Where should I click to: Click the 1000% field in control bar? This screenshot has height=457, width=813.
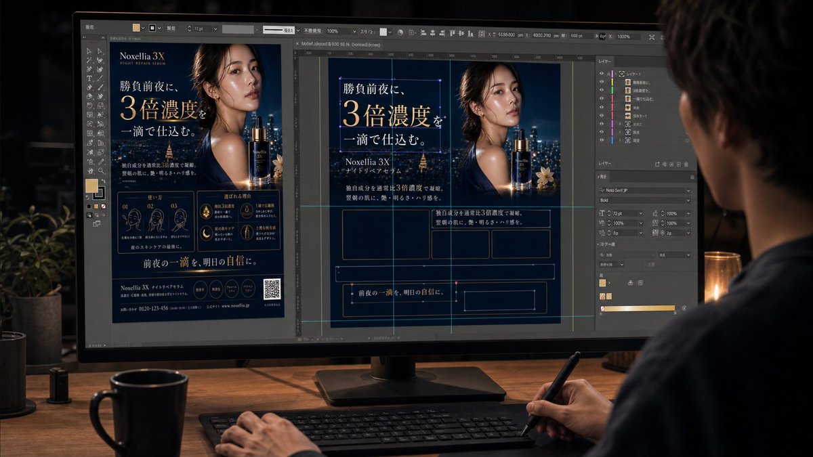point(629,37)
